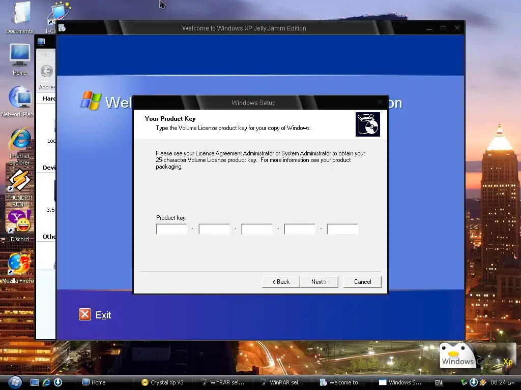Open the Network Places desktop icon
This screenshot has width=521, height=390.
pyautogui.click(x=18, y=102)
